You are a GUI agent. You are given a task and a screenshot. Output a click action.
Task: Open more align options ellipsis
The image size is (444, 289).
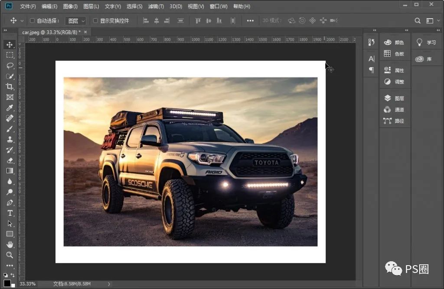click(x=250, y=21)
